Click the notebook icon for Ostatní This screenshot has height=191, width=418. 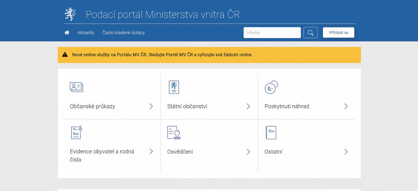(271, 133)
